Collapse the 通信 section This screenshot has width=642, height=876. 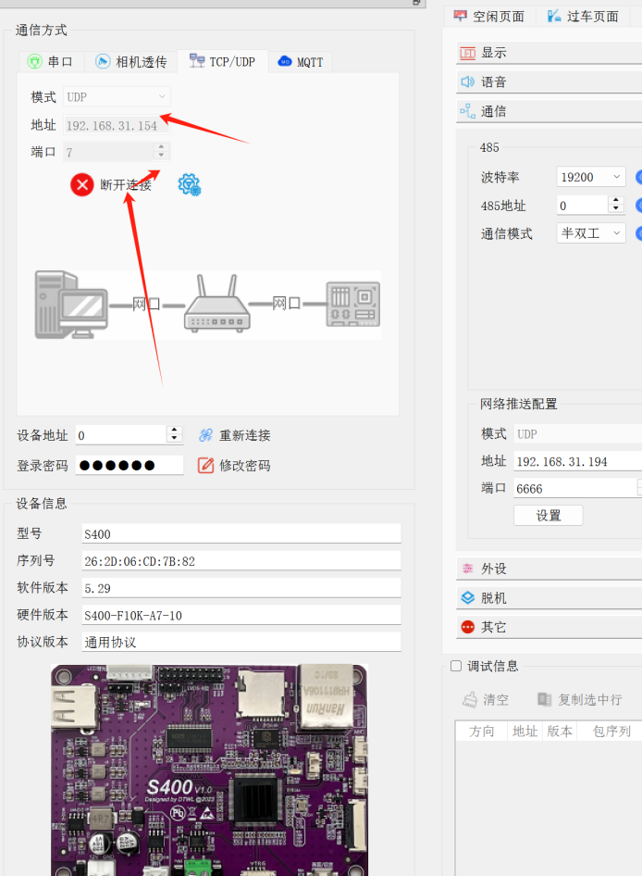pos(549,111)
